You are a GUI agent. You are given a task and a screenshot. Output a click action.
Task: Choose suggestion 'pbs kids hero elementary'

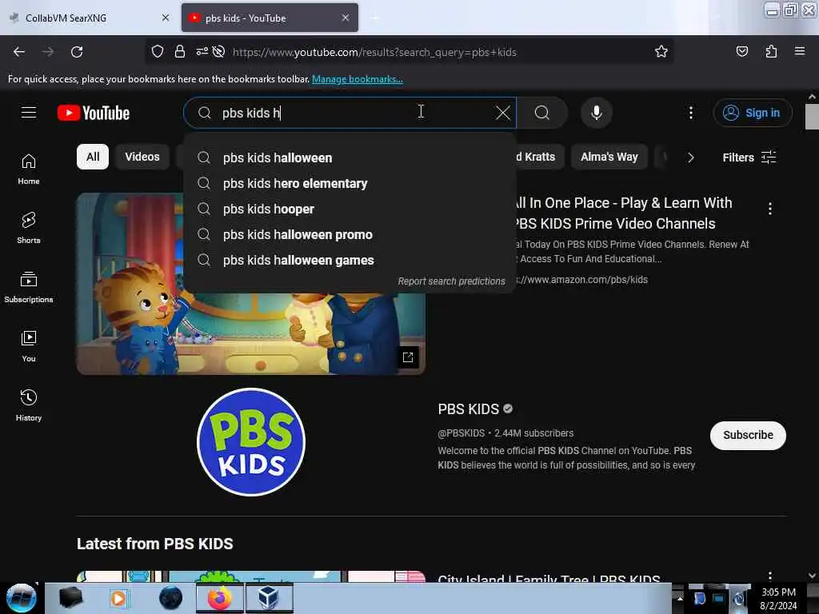[350, 183]
